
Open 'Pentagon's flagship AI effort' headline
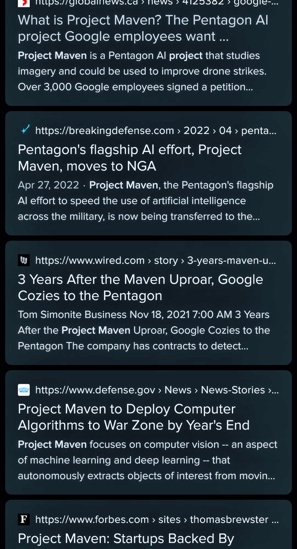point(130,158)
